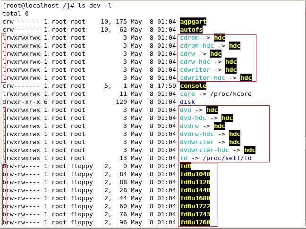Click the disk directory name
The width and height of the screenshot is (306, 229).
click(x=187, y=102)
